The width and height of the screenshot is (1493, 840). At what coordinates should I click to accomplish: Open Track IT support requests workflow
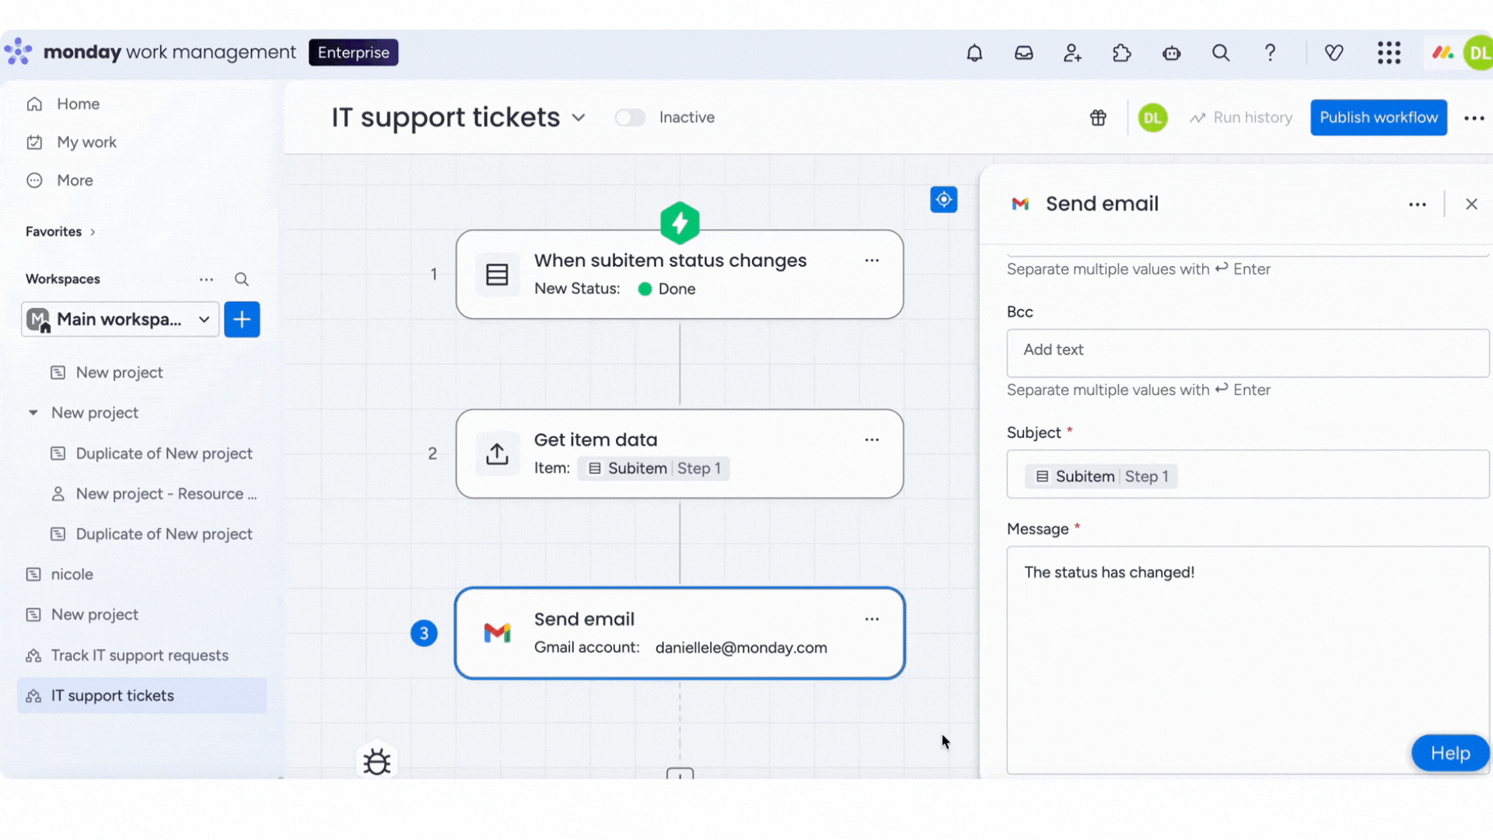[142, 656]
